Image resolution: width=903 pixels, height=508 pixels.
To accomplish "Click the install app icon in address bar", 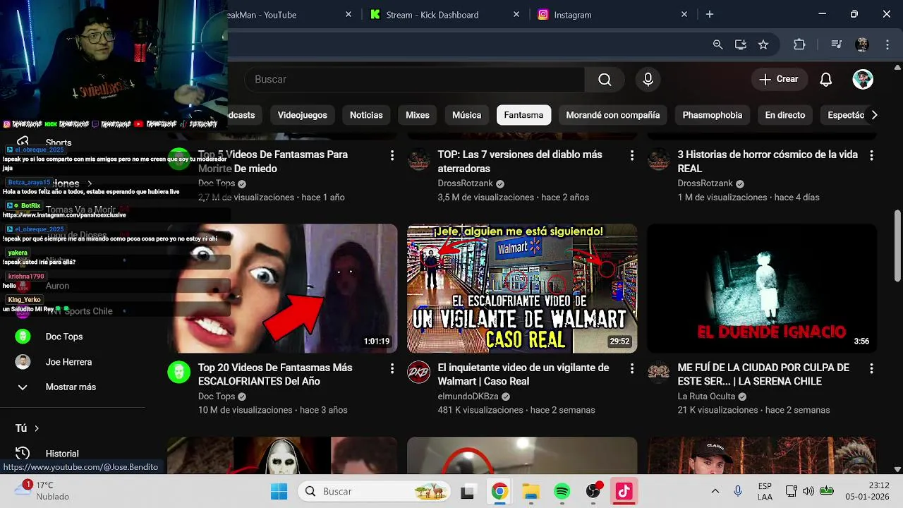I will 741,44.
